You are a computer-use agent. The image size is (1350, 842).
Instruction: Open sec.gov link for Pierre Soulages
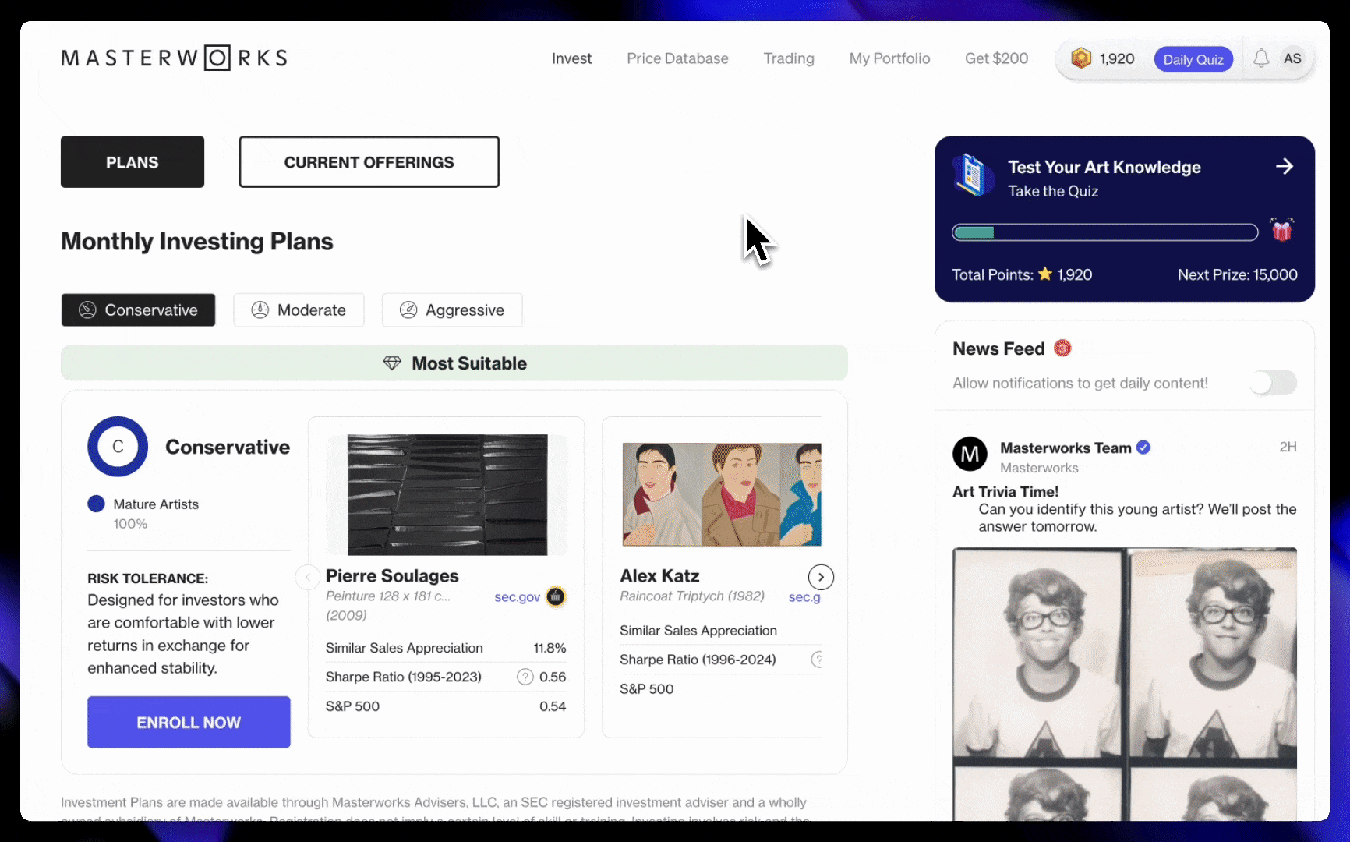click(x=517, y=596)
